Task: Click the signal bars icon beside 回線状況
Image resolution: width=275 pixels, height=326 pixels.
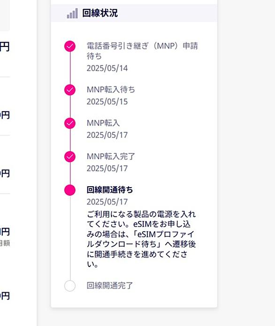Action: (x=72, y=13)
